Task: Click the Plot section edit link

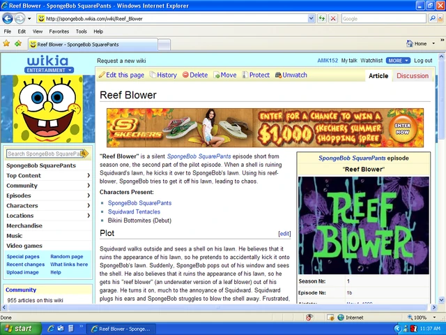Action: (284, 234)
